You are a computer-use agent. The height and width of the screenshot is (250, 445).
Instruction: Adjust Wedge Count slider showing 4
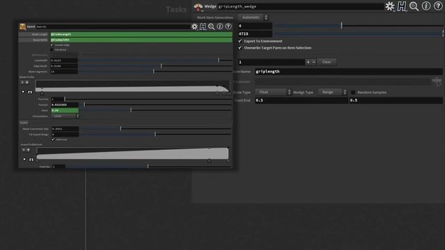coord(359,26)
